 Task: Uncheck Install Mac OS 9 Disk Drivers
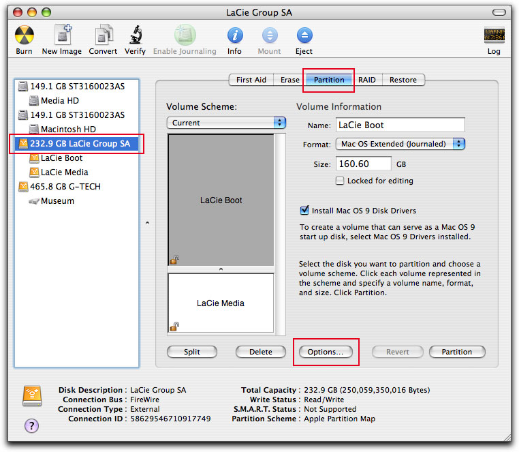(304, 211)
